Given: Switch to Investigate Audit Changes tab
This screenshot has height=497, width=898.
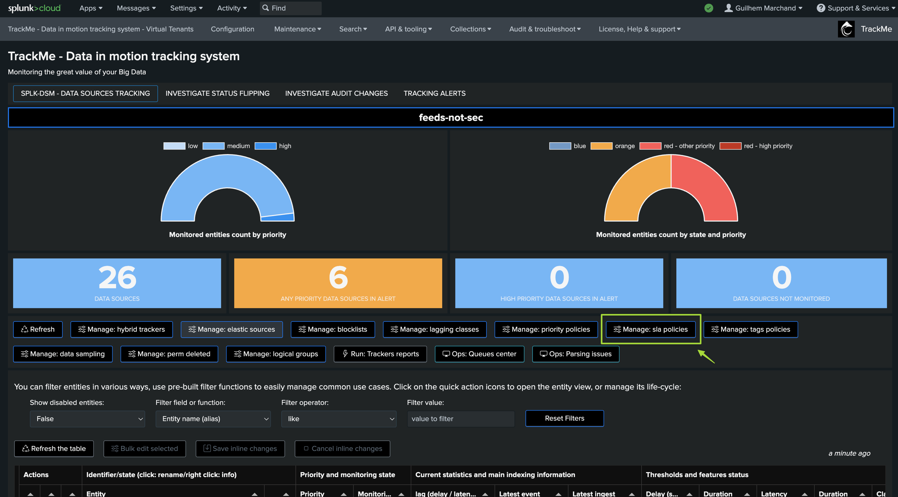Looking at the screenshot, I should [336, 94].
